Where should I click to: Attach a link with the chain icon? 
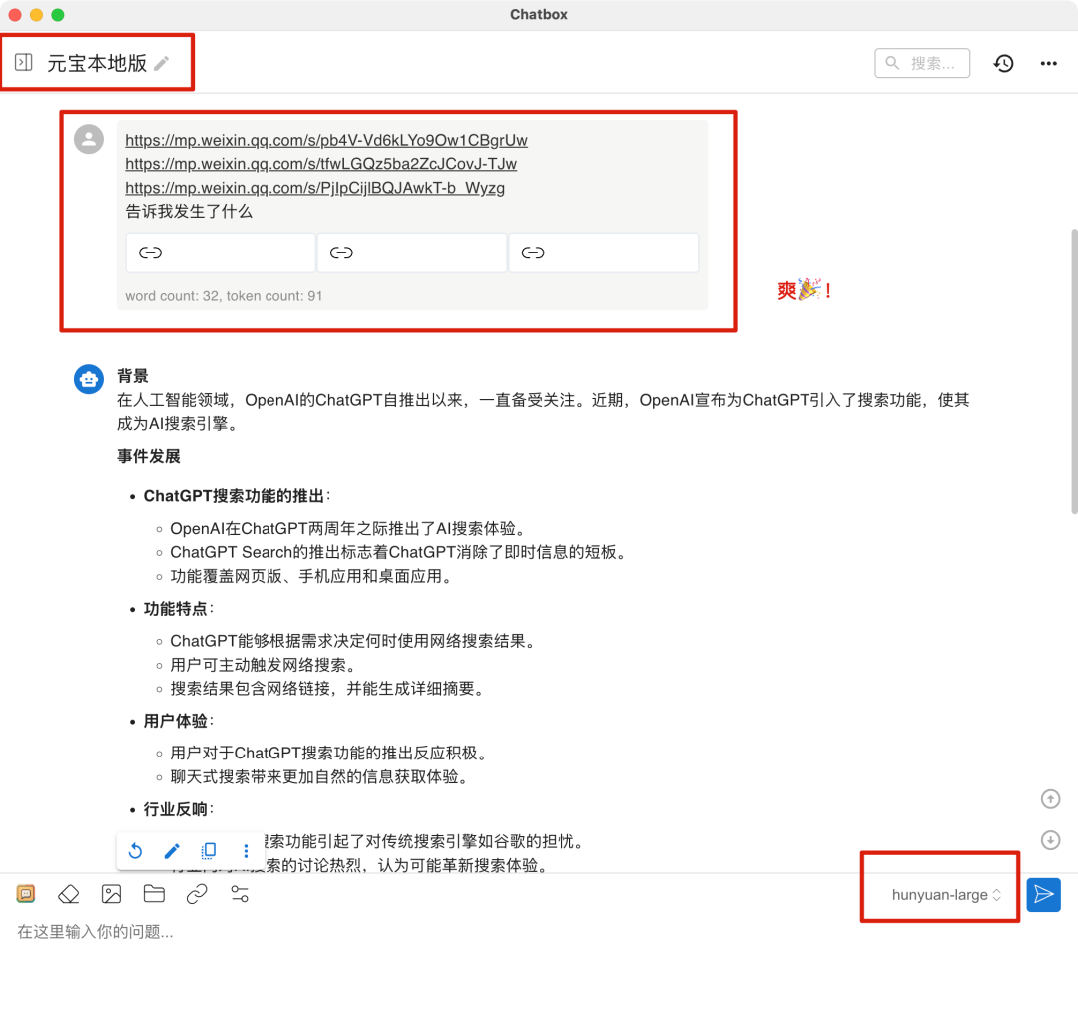(x=197, y=894)
